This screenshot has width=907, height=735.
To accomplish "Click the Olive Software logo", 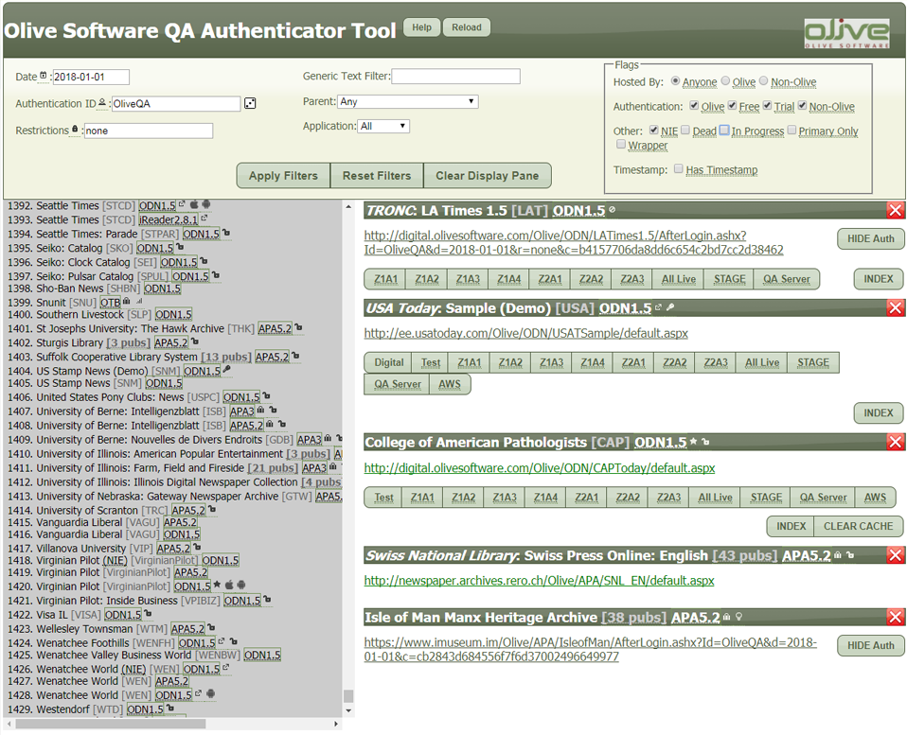I will 845,32.
